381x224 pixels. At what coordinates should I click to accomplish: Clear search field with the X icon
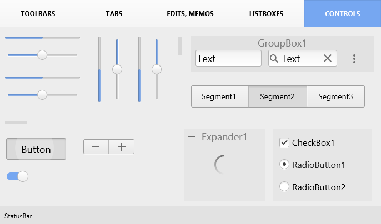[328, 58]
